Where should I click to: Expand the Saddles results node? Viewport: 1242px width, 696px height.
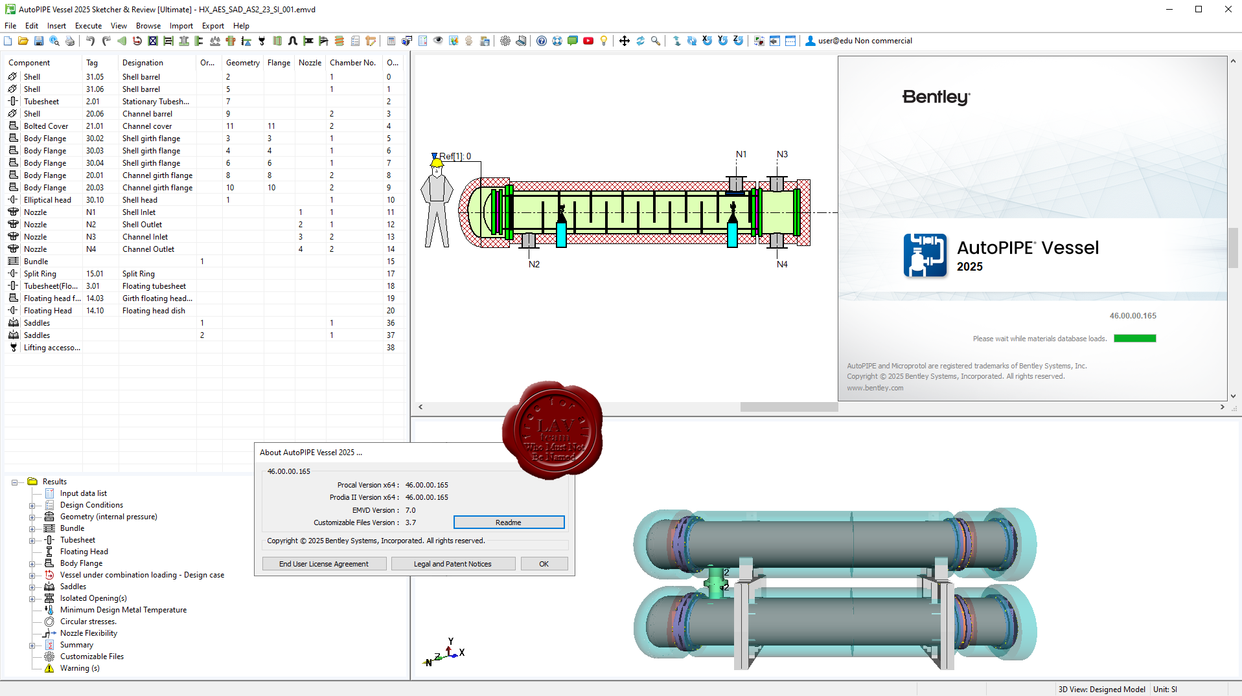pyautogui.click(x=32, y=587)
